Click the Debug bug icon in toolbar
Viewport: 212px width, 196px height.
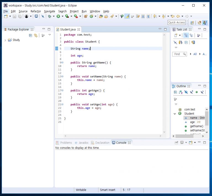coord(50,17)
